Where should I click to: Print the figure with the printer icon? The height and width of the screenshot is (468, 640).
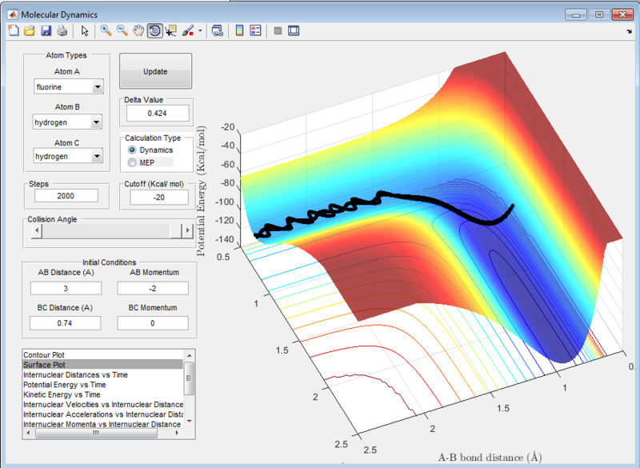(61, 31)
